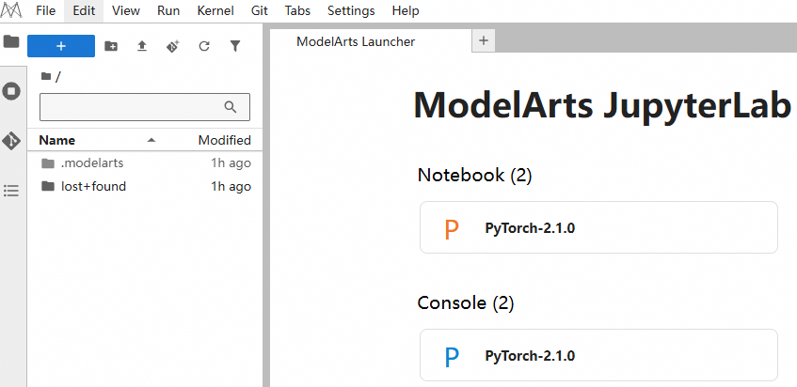Open the Tabs menu

pyautogui.click(x=297, y=10)
